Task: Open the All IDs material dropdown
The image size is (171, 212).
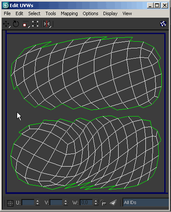Action: coord(145,202)
